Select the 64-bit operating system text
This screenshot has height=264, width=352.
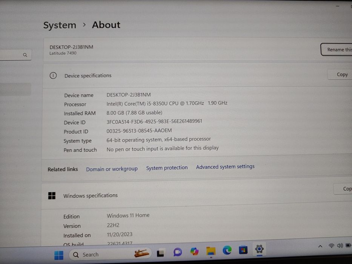pyautogui.click(x=158, y=140)
